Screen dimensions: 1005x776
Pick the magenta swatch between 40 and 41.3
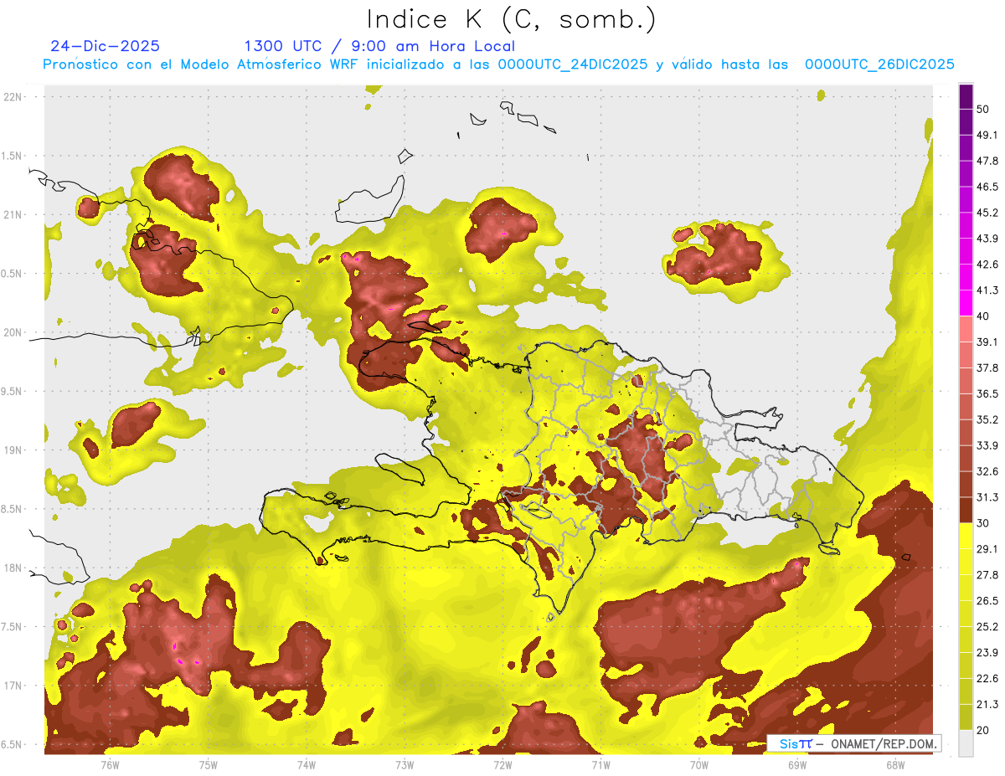tap(966, 303)
